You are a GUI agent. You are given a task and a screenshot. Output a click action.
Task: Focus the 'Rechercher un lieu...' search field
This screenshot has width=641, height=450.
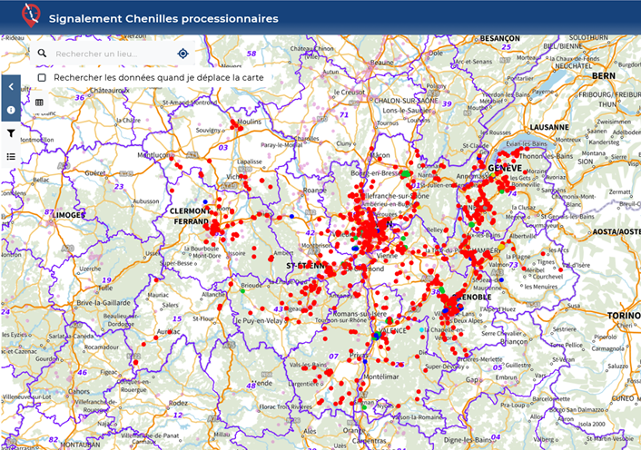click(x=113, y=54)
